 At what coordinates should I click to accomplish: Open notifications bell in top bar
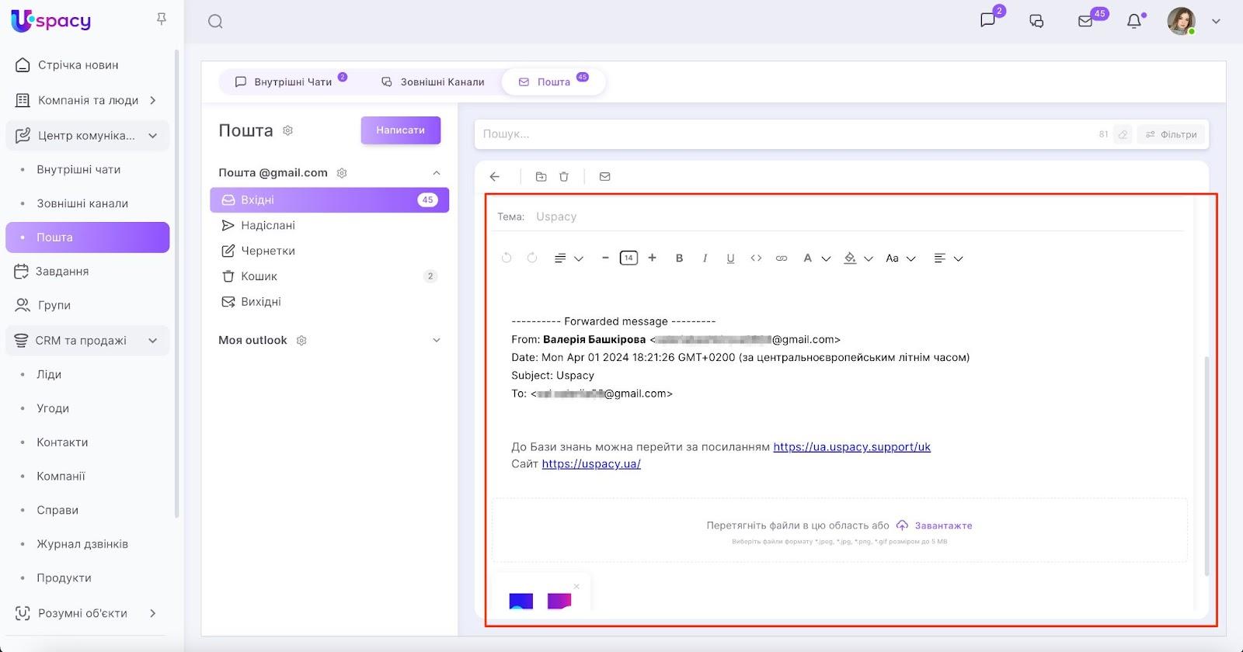pos(1134,21)
